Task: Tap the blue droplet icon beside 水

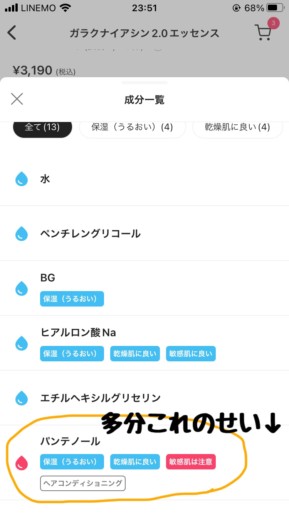Action: tap(22, 179)
